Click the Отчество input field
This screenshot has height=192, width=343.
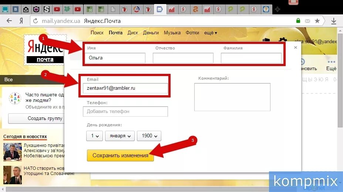click(x=183, y=58)
